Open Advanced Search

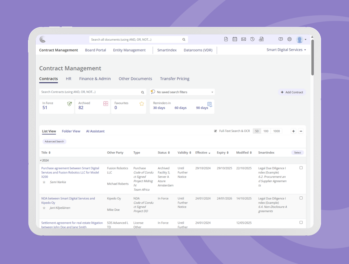click(x=54, y=141)
